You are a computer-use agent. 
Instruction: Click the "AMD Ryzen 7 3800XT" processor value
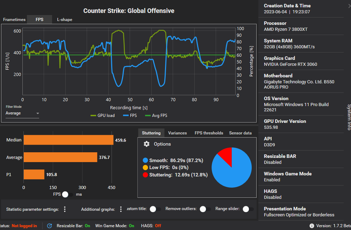coord(286,29)
